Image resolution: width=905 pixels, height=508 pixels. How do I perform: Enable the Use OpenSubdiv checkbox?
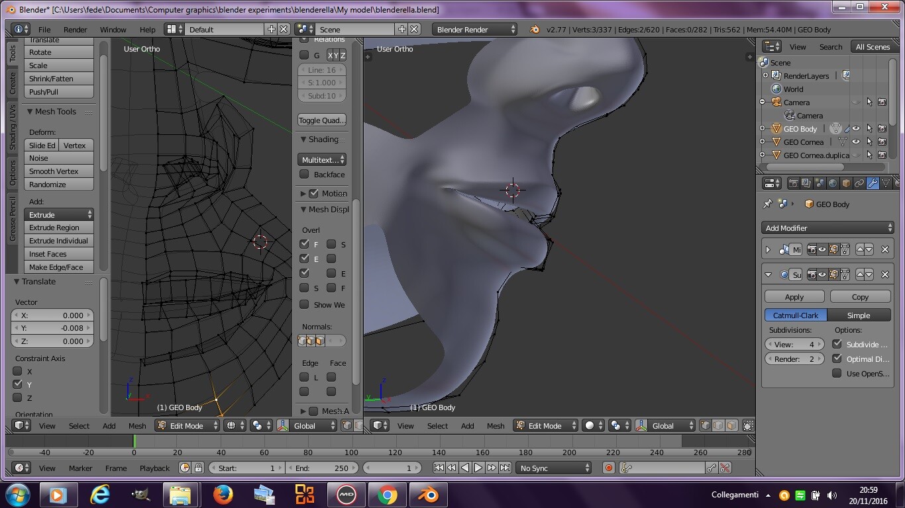click(x=837, y=373)
